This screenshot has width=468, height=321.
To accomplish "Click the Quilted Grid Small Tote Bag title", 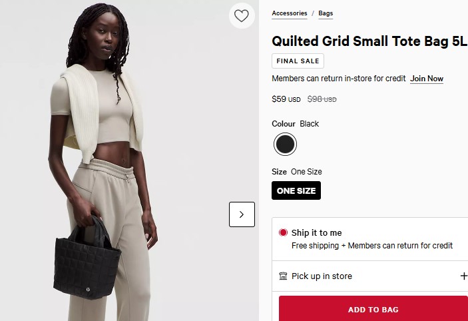I will click(369, 41).
